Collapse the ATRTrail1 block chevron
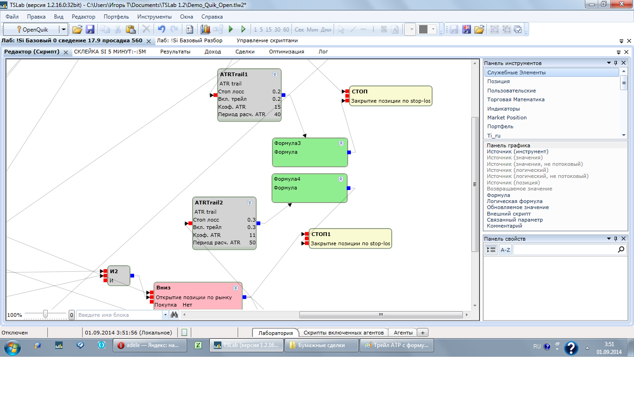 [275, 74]
